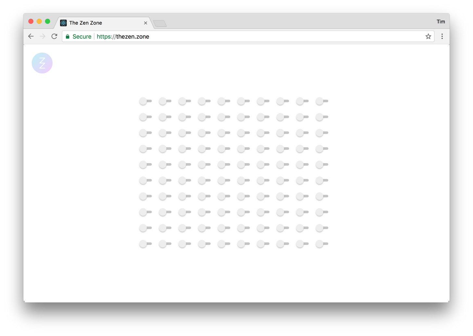The image size is (473, 336).
Task: Toggle the first switch in the bottom row
Action: pos(146,244)
